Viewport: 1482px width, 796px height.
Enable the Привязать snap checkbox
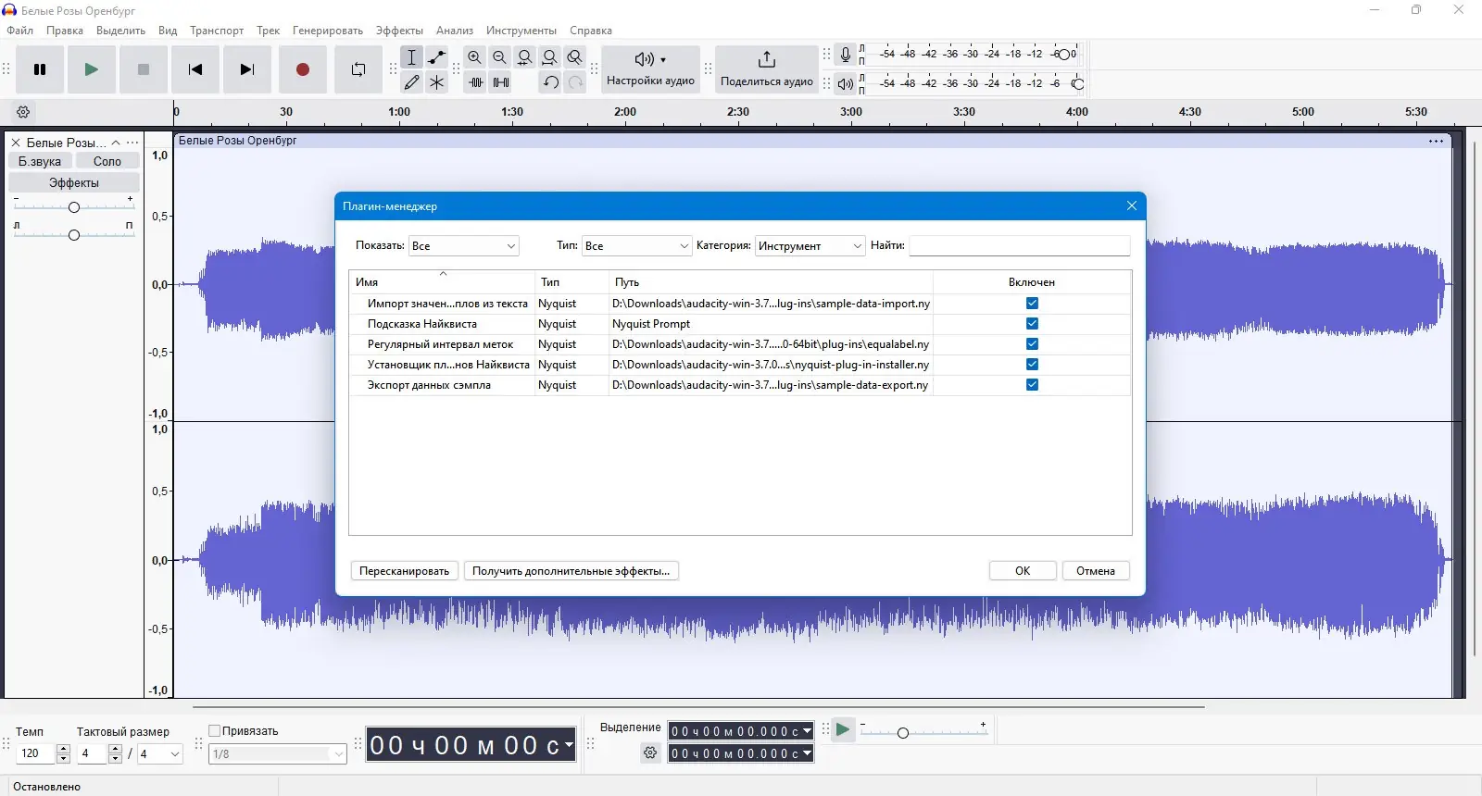[215, 730]
